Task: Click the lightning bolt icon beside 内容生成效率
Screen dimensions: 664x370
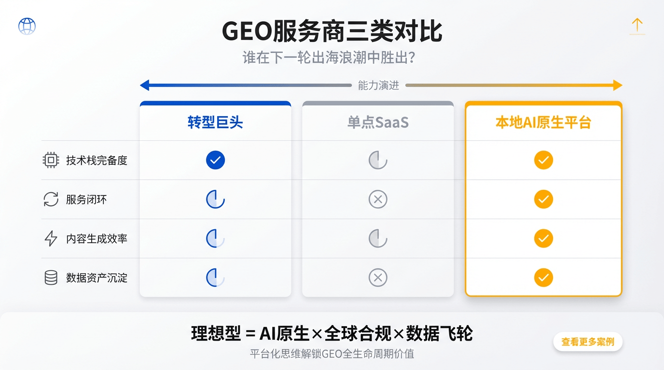Action: pos(51,238)
